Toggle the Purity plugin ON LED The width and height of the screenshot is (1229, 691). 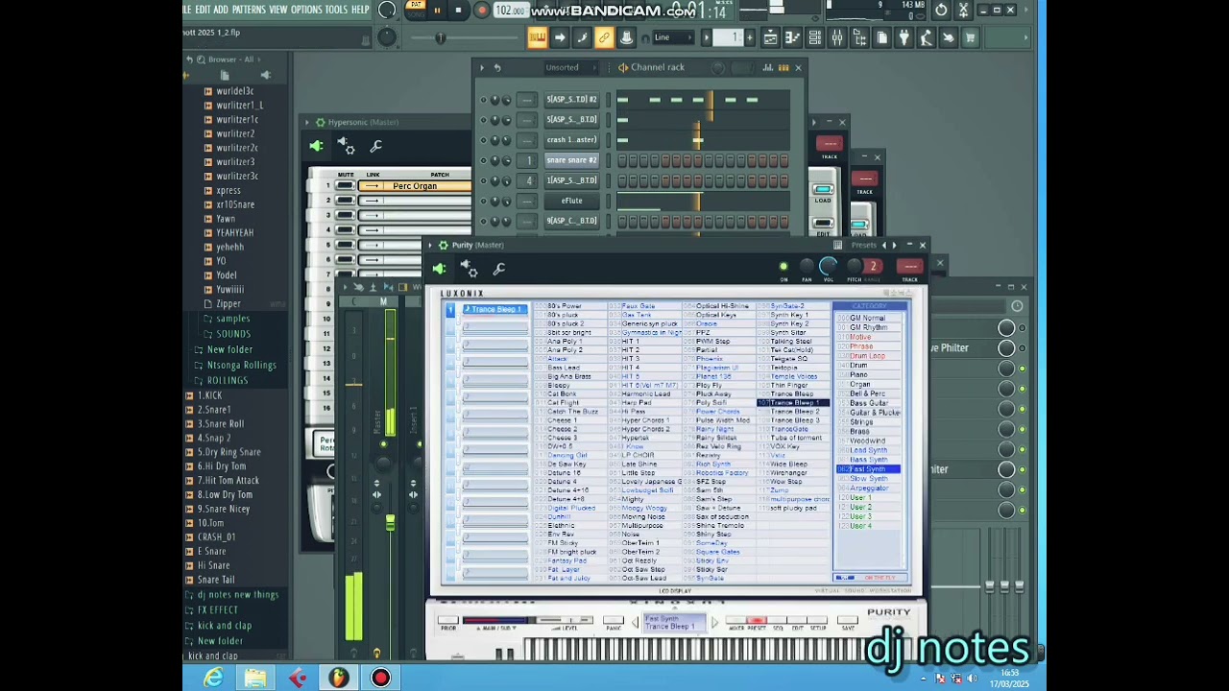tap(783, 268)
